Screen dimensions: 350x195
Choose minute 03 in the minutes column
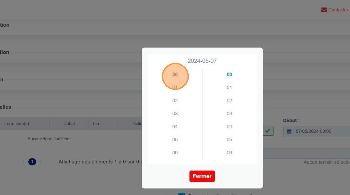[229, 114]
